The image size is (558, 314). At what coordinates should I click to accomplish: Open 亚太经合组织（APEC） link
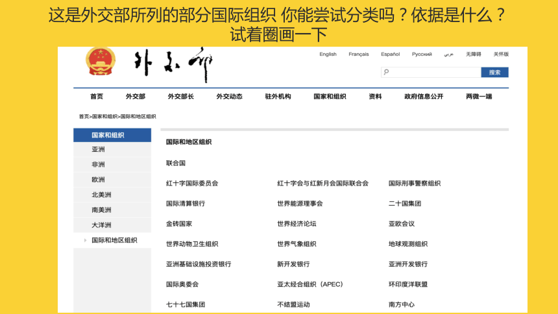tap(310, 284)
